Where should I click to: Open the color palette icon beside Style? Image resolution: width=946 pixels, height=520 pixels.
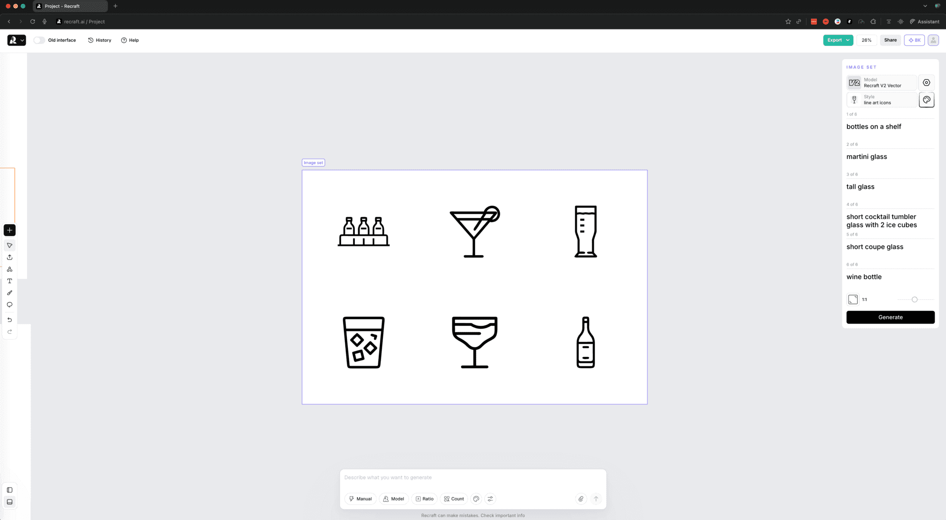coord(926,100)
